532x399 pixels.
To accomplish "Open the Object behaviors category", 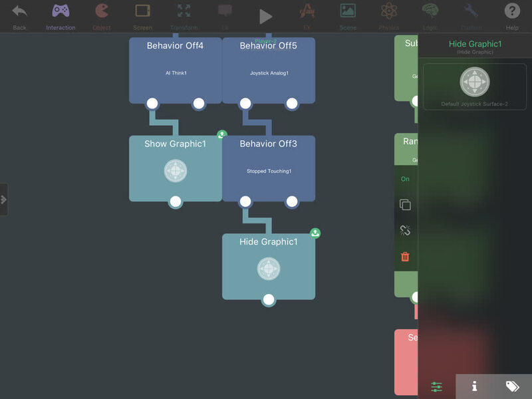I will (x=102, y=16).
